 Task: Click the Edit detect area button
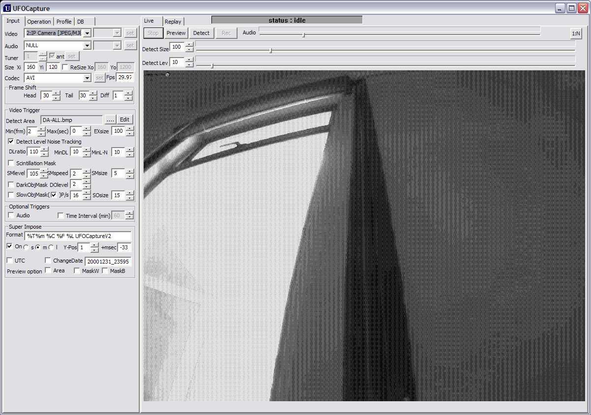tap(125, 119)
